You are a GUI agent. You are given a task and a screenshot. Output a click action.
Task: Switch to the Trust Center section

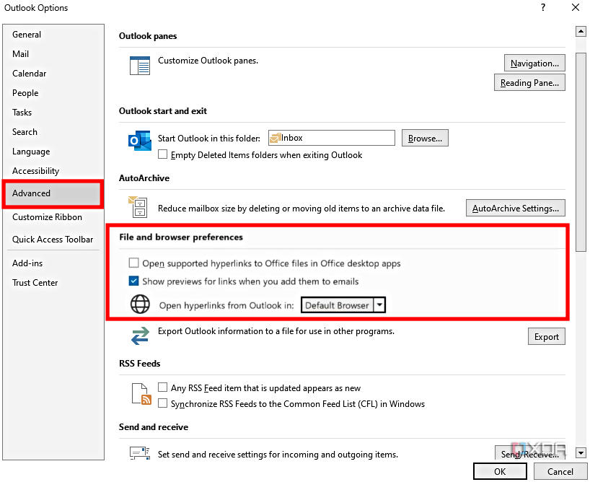click(35, 283)
